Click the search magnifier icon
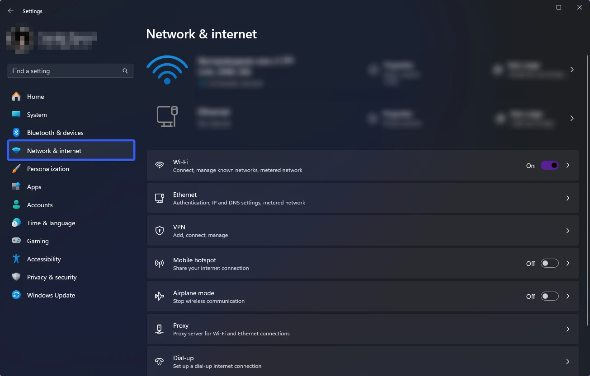Screen dimensions: 590x376 (x=125, y=71)
